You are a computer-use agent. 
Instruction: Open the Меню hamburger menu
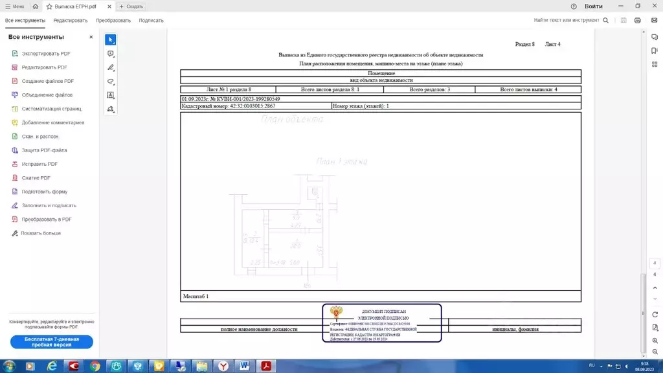[x=14, y=6]
